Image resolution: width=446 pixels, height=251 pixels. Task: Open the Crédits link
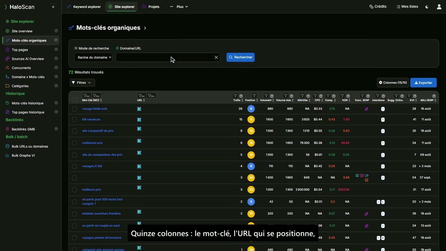tap(378, 7)
